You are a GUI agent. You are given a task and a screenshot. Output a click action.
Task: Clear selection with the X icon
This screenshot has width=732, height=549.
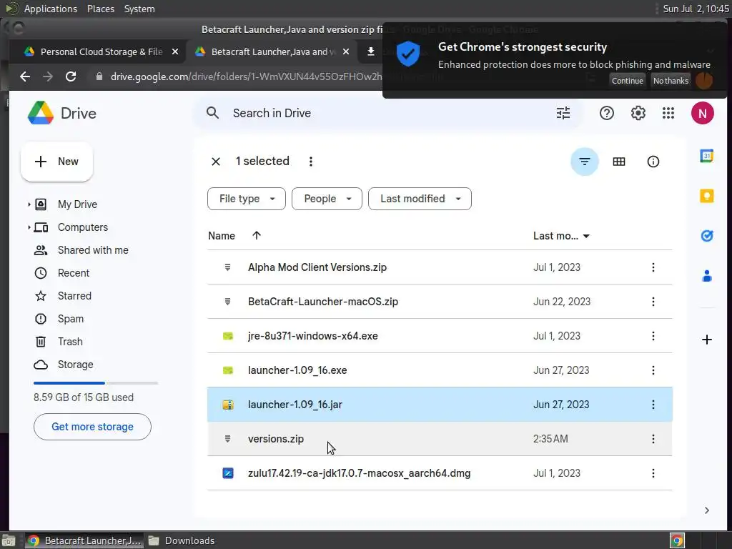pyautogui.click(x=216, y=162)
